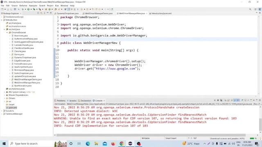The height and width of the screenshot is (147, 262).
Task: Click Writable status bar entry
Action: [146, 138]
